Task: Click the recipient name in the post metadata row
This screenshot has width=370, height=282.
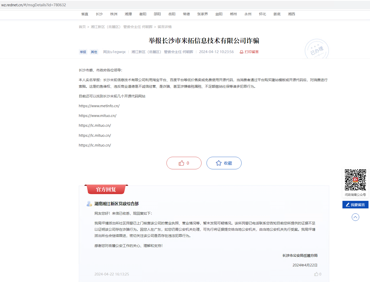Action: coord(162,52)
